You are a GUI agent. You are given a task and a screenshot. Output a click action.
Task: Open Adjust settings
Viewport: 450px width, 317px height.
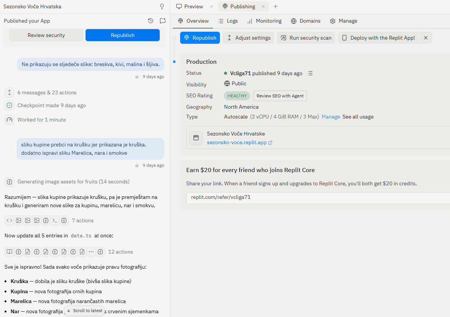tap(249, 38)
